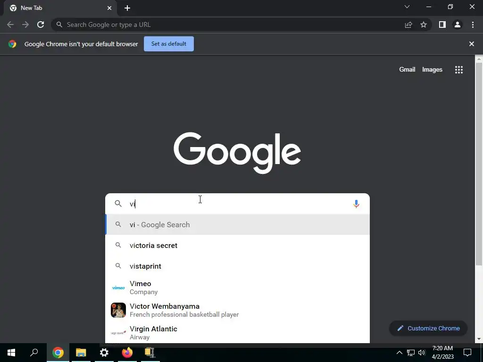The height and width of the screenshot is (362, 483).
Task: Open the Chrome side panel icon
Action: tap(442, 25)
